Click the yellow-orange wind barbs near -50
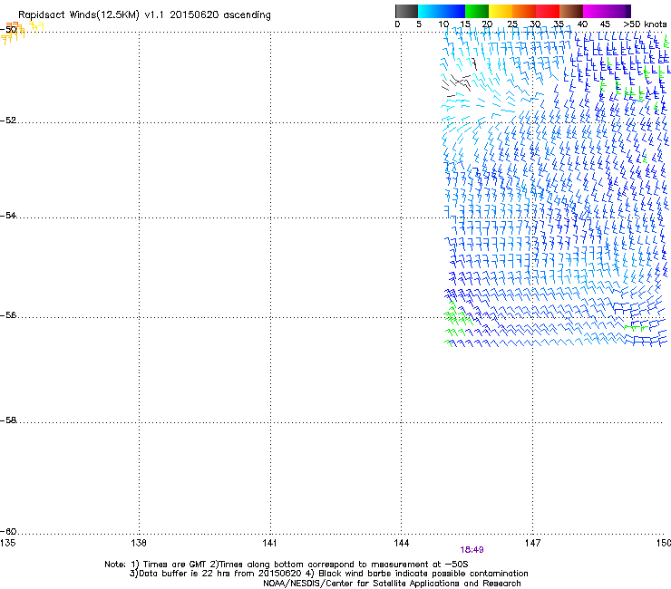 (22, 33)
